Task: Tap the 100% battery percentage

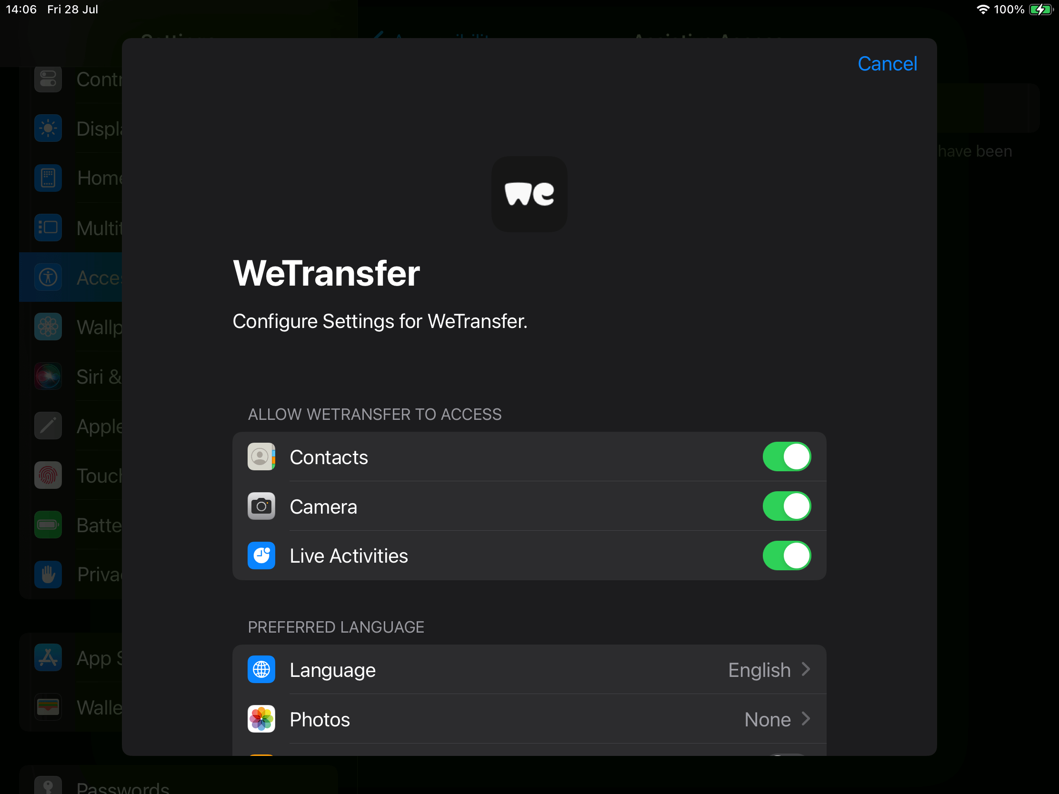Action: pos(1009,9)
